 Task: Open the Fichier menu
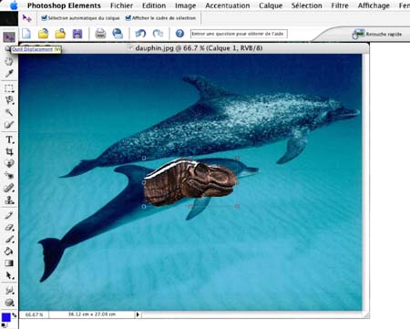pyautogui.click(x=121, y=5)
